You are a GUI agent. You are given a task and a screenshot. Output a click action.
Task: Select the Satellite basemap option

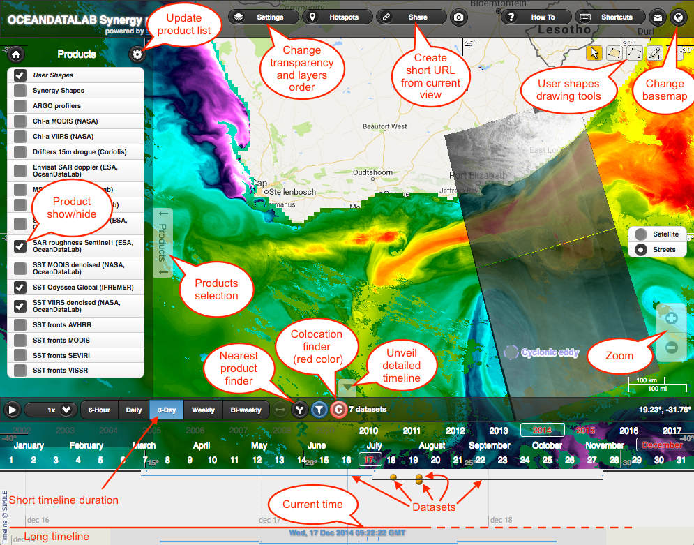tap(657, 234)
